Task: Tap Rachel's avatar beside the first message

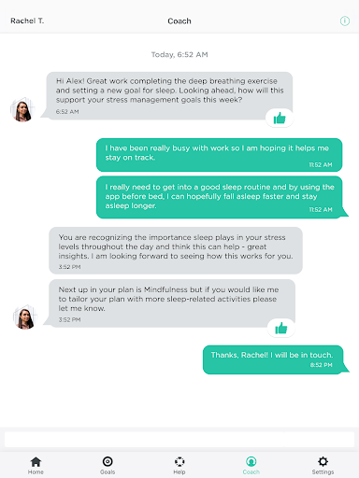Action: (22, 110)
